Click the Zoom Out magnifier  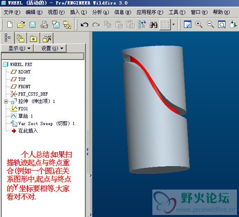pos(210,25)
